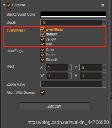This screenshot has width=112, height=128.
Task: Decrement the Rect H value
Action: (104, 77)
